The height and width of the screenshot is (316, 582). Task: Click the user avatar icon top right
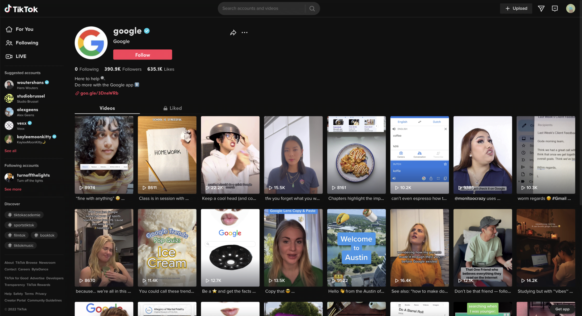(x=570, y=8)
